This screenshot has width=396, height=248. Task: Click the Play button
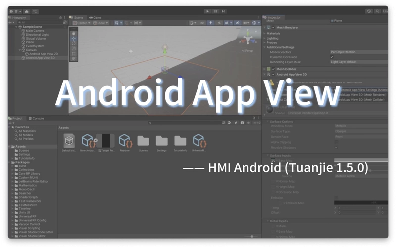pos(207,11)
